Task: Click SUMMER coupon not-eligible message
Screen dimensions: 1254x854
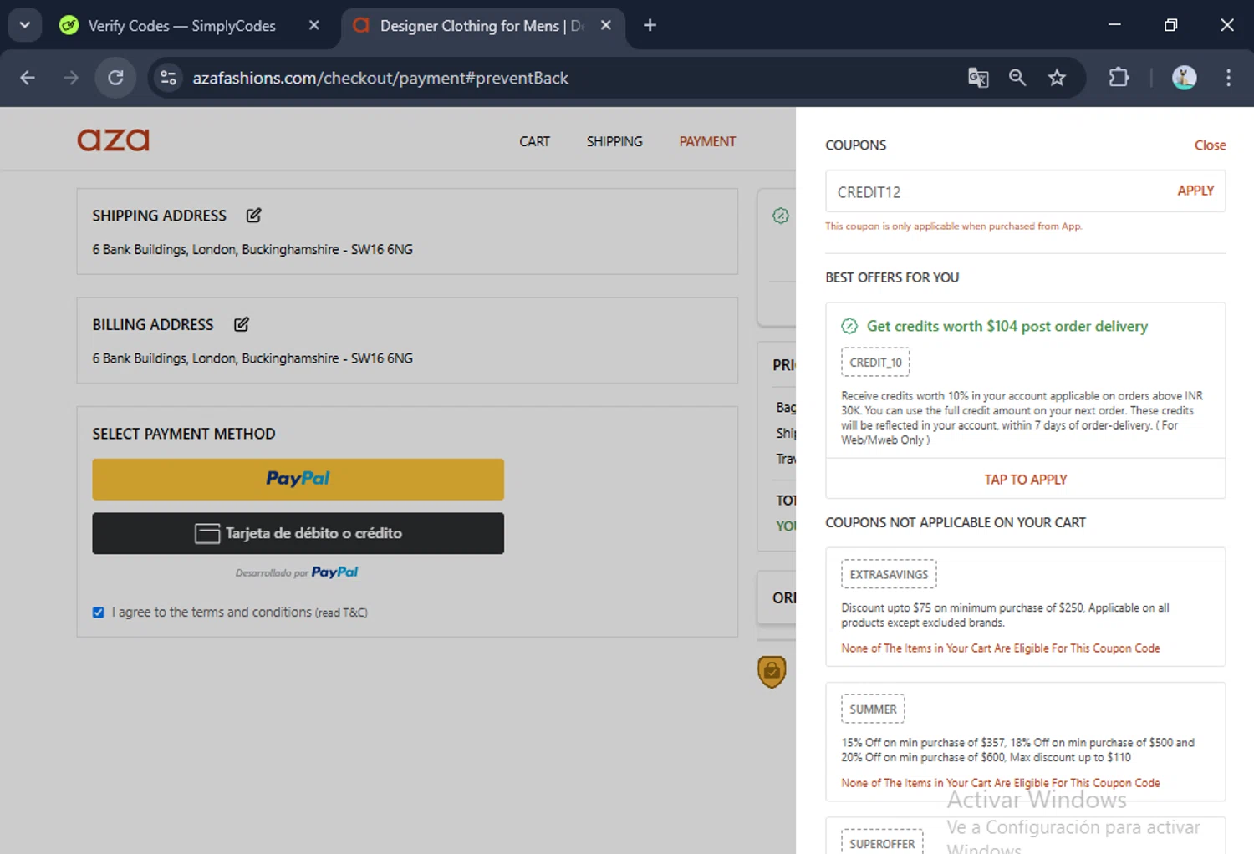Action: (x=1001, y=783)
